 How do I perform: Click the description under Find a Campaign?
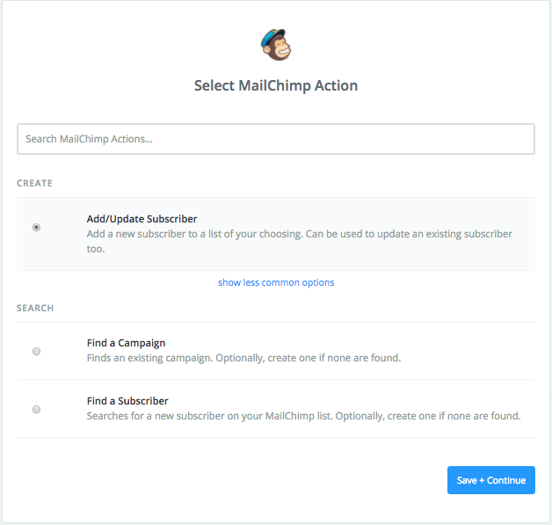[243, 359]
